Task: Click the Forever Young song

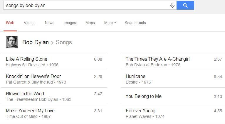Action: pos(140,111)
